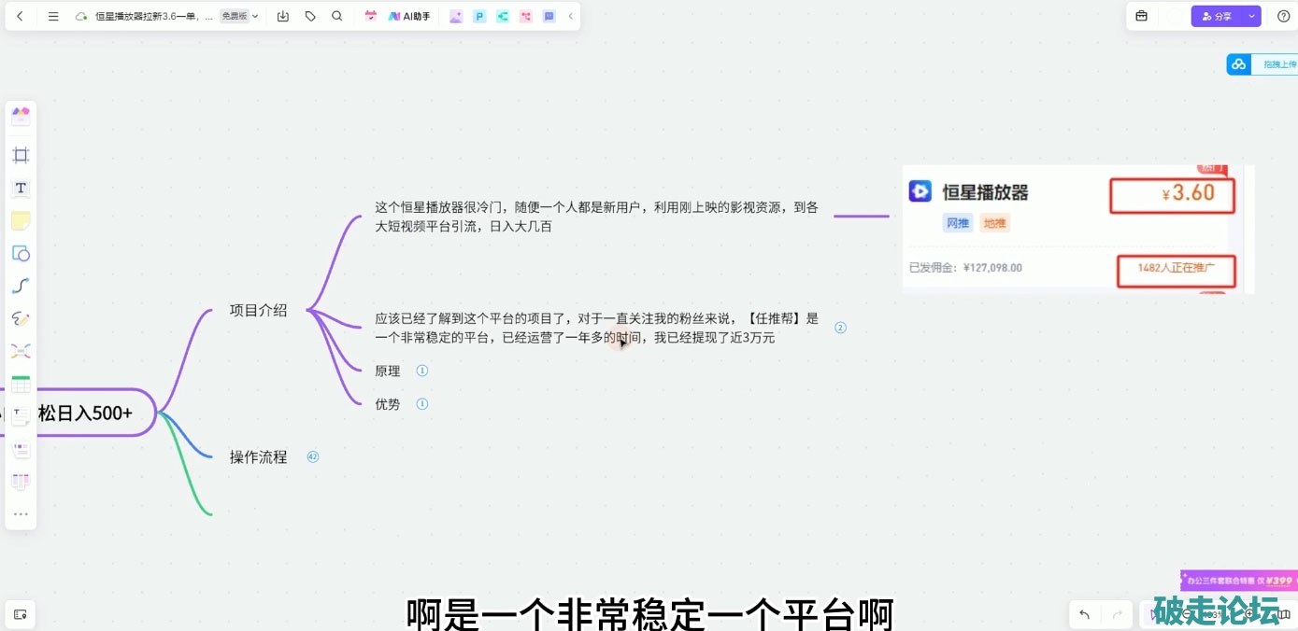Open the 免费版 plan dropdown

pos(240,17)
